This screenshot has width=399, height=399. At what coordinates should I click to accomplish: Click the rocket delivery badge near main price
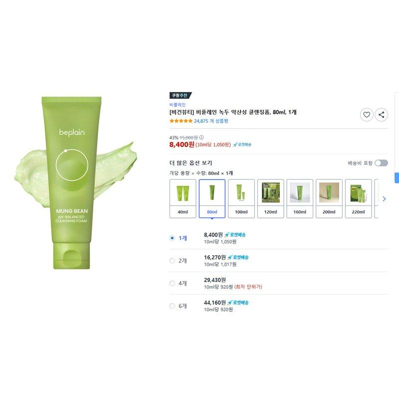pos(242,145)
